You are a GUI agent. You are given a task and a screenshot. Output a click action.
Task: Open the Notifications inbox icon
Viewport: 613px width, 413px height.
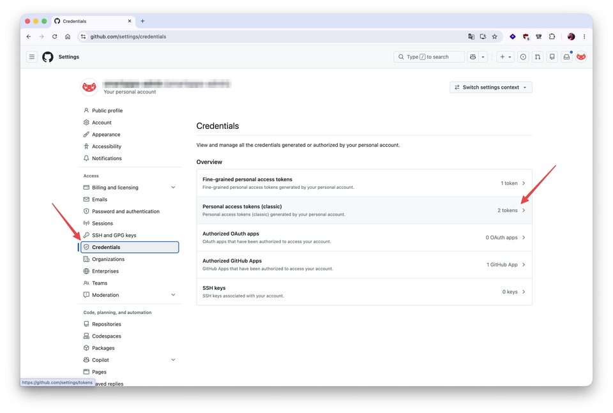coord(566,57)
